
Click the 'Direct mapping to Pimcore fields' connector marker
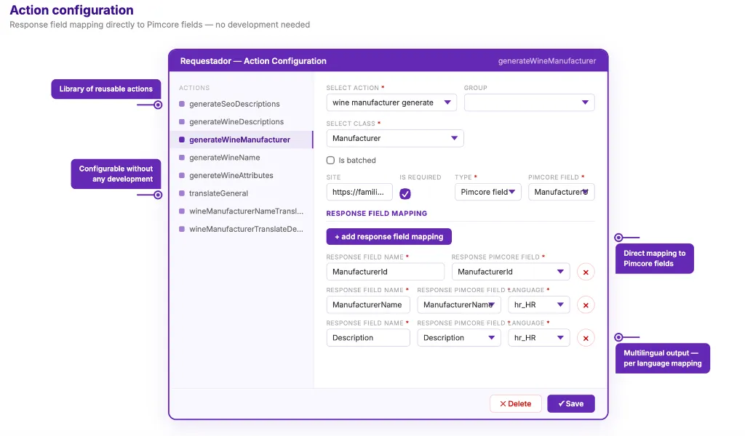coord(618,237)
